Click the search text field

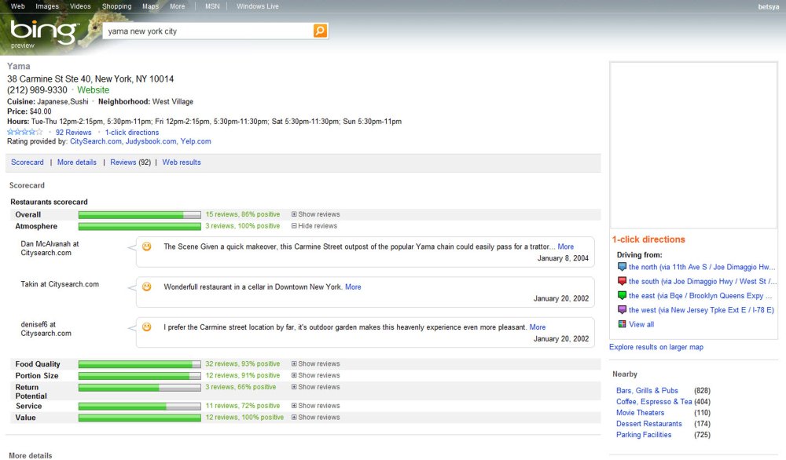pyautogui.click(x=208, y=31)
